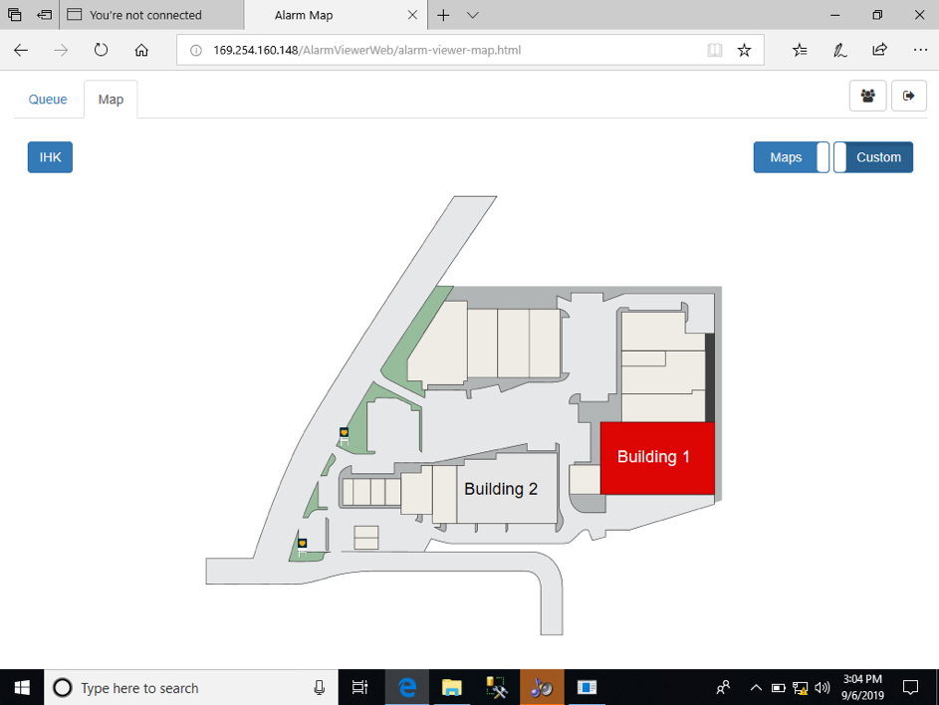Show hidden tray icons chevron

coord(756,688)
